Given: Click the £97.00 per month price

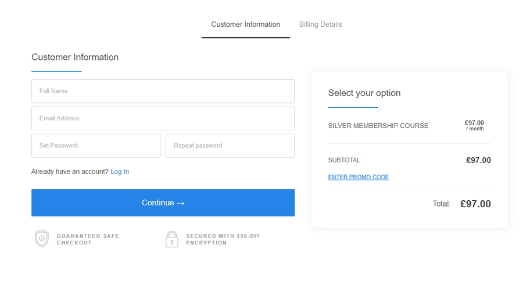Looking at the screenshot, I should coord(474,125).
